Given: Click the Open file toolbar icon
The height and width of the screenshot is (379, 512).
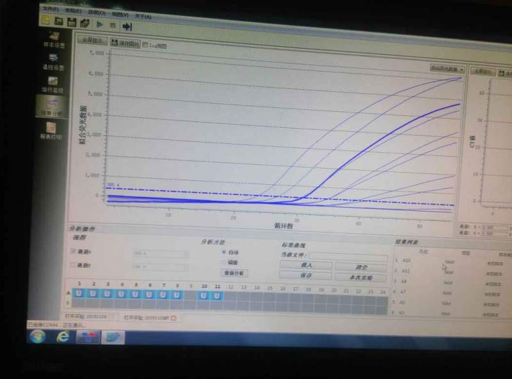Looking at the screenshot, I should coord(59,21).
